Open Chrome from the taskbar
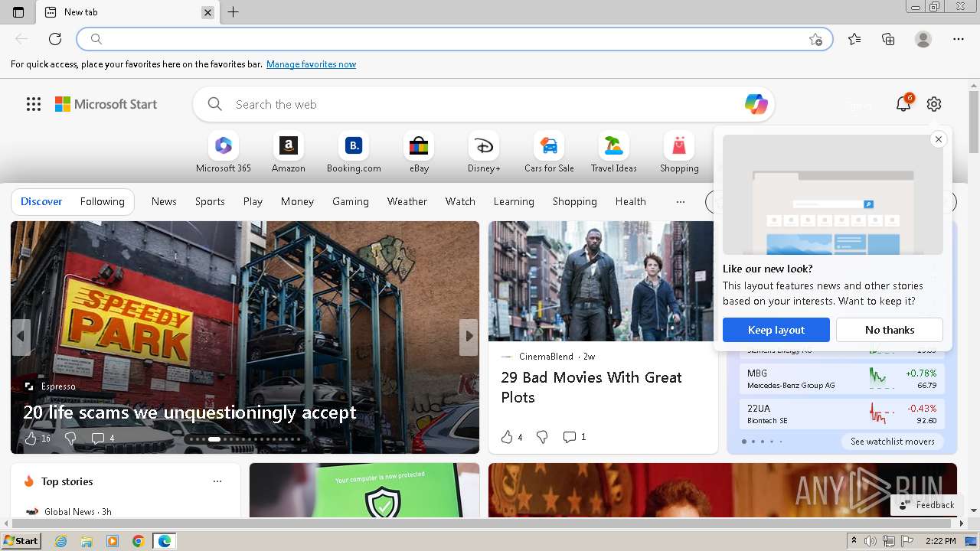 [x=139, y=541]
